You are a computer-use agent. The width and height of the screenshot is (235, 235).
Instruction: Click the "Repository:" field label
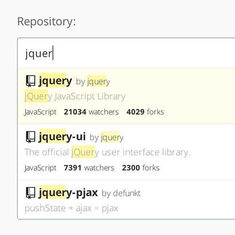point(47,22)
